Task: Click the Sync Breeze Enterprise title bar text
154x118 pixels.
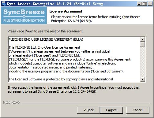Action: pyautogui.click(x=55, y=4)
